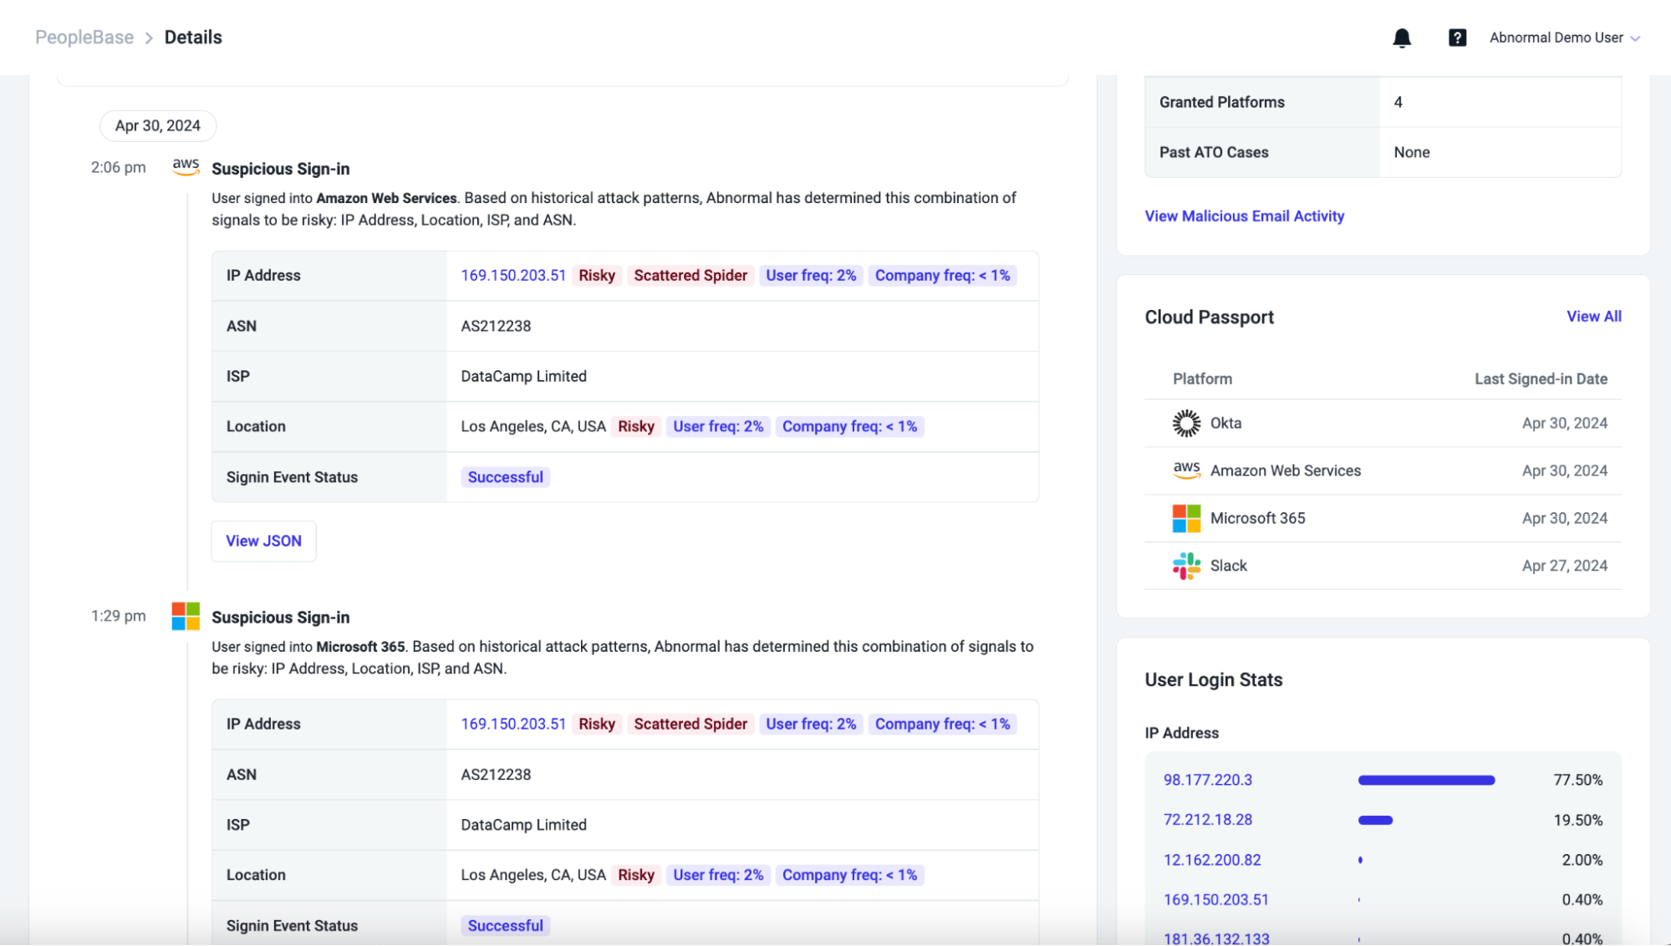Screen dimensions: 1671x946
Task: Click Past ATO Cases value None
Action: [1412, 153]
